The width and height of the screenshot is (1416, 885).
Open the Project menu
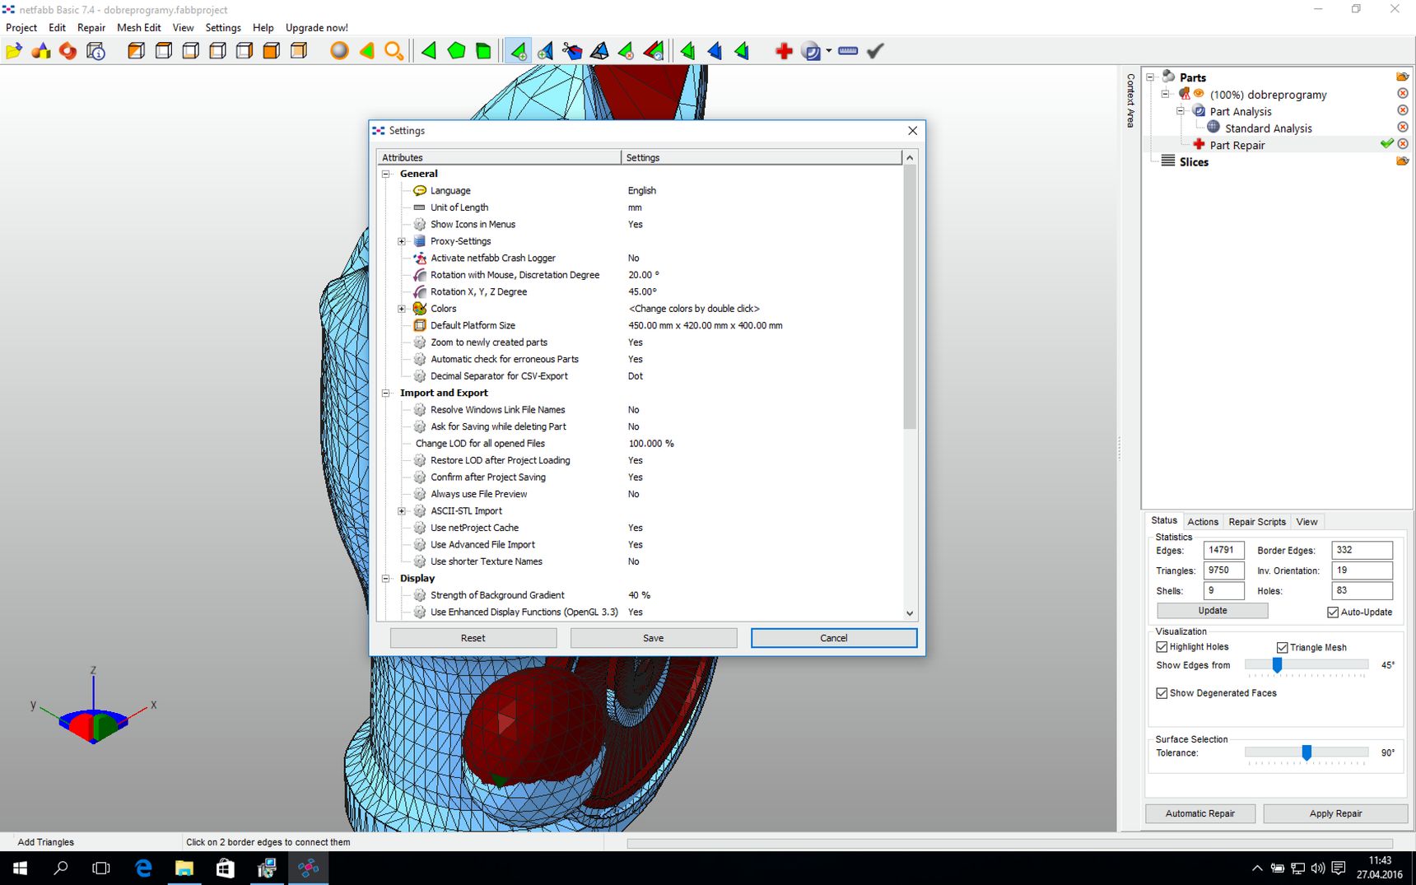coord(21,27)
